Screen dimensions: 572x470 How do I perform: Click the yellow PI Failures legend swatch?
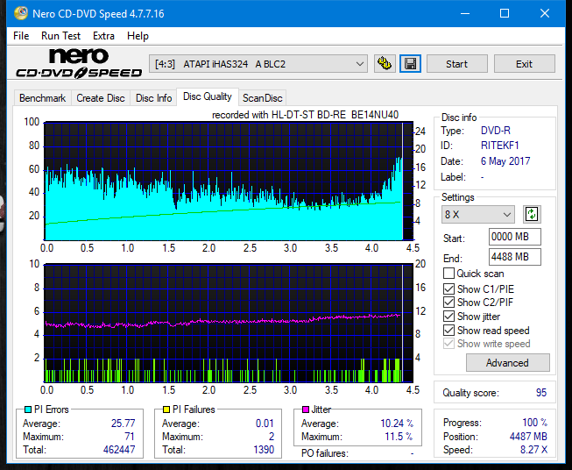tap(166, 409)
